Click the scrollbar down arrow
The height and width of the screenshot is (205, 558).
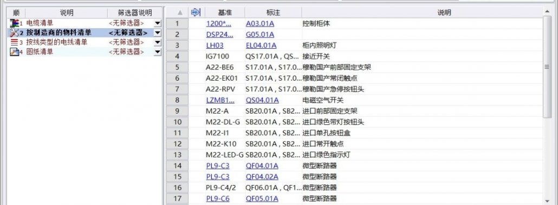click(547, 201)
